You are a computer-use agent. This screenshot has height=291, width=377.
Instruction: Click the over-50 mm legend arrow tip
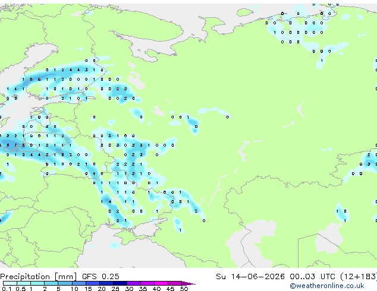(188, 283)
